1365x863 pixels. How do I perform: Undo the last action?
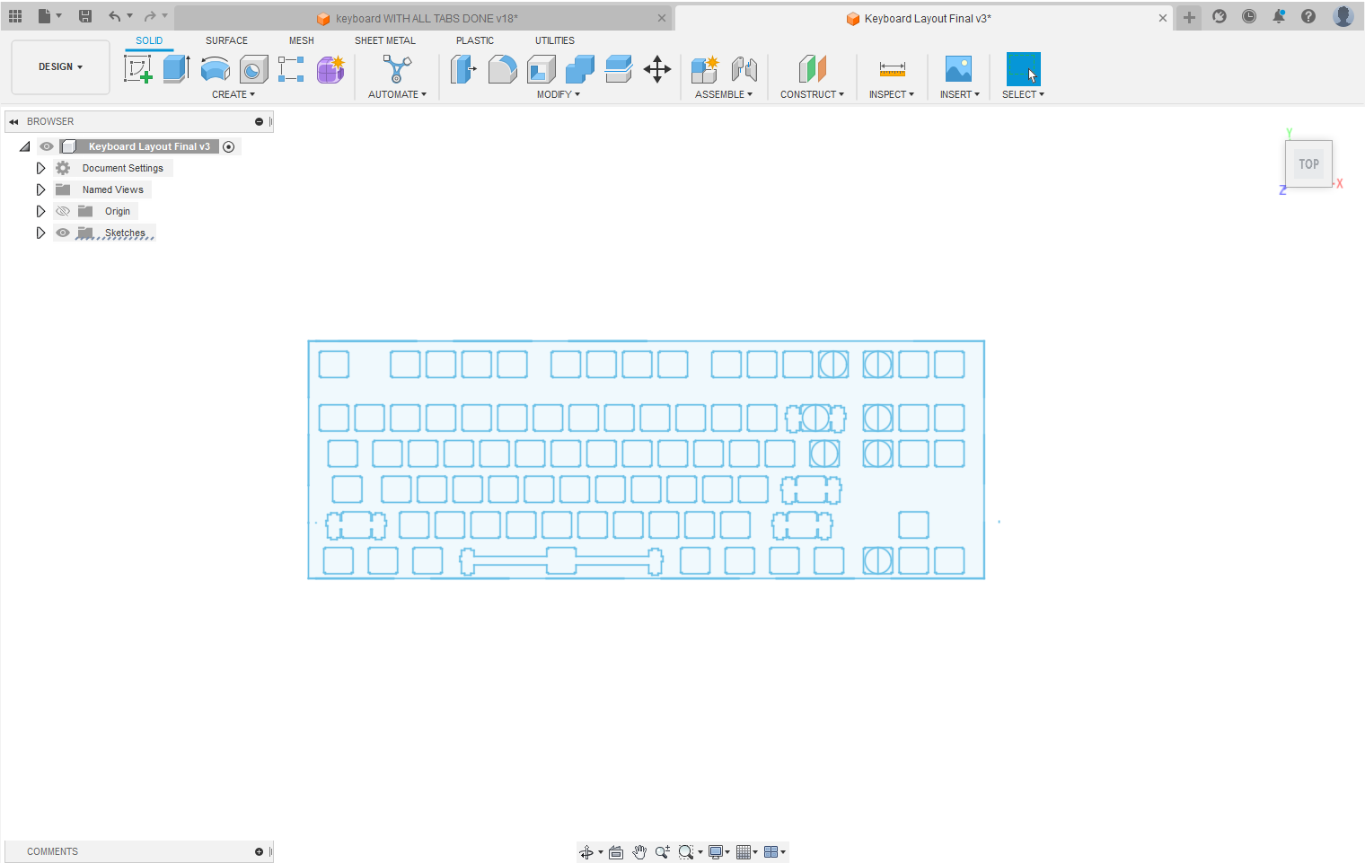(x=114, y=16)
